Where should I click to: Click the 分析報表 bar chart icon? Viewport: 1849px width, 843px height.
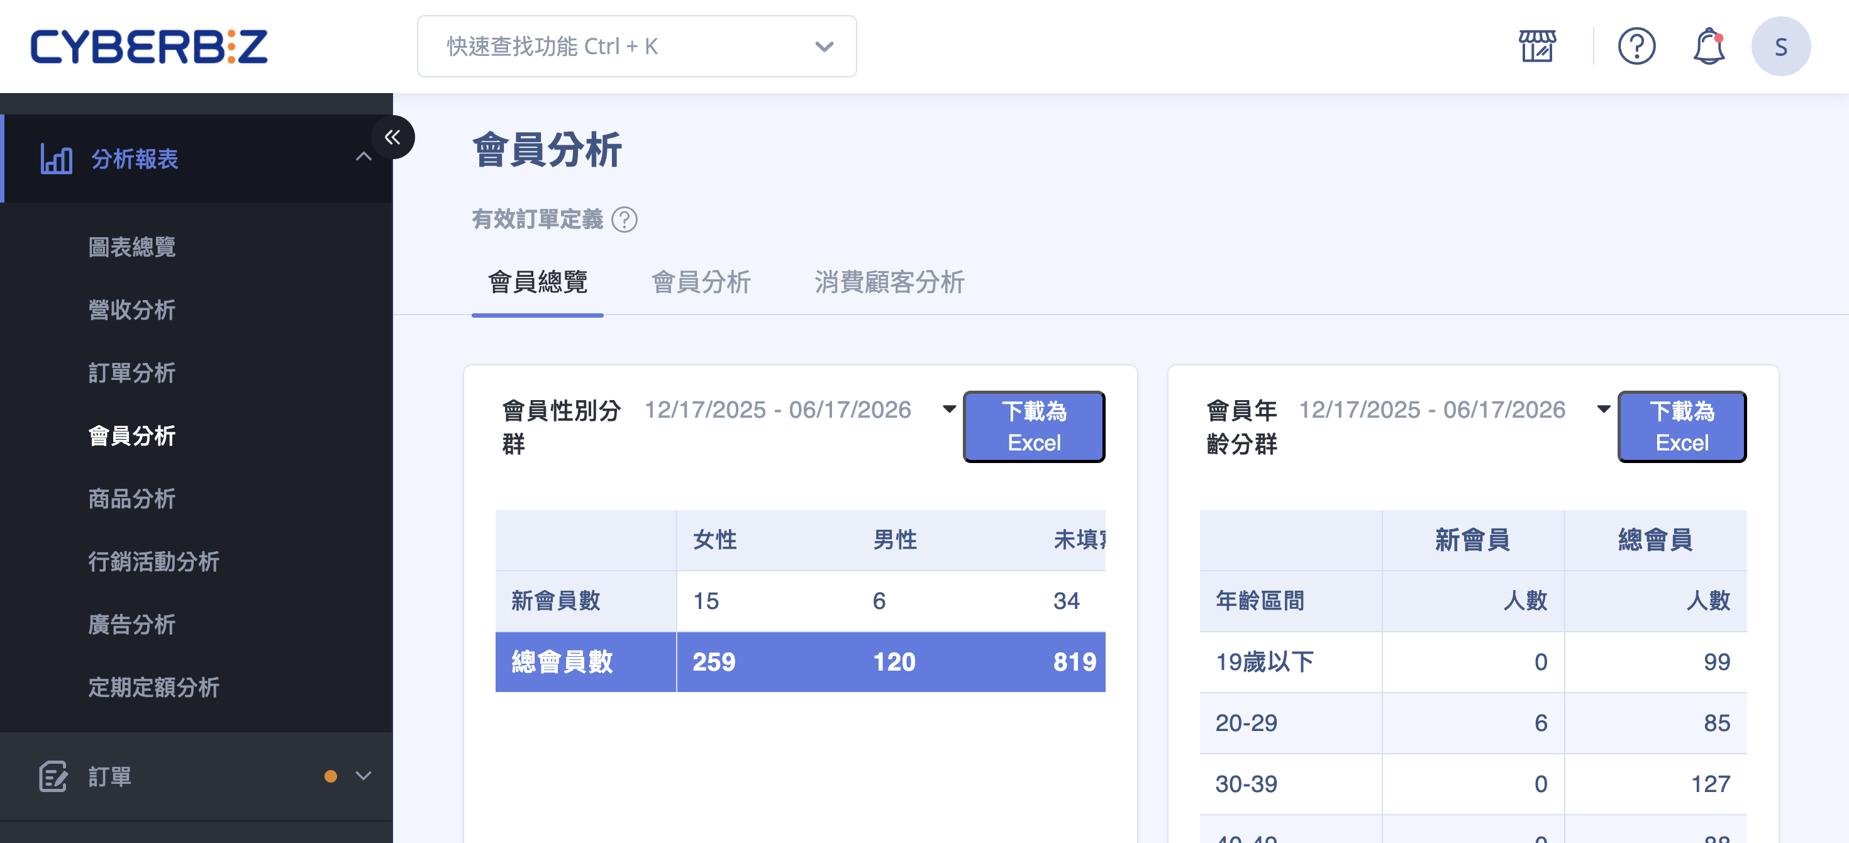pyautogui.click(x=56, y=159)
